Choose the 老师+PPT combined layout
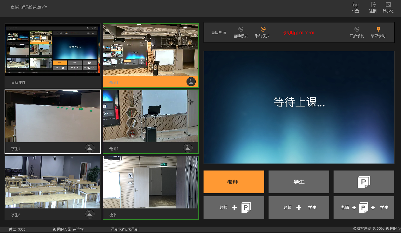401x233 pixels. [x=234, y=208]
